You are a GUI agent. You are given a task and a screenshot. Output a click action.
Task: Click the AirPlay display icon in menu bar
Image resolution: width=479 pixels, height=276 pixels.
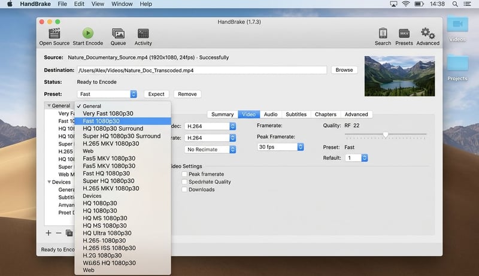click(x=393, y=4)
